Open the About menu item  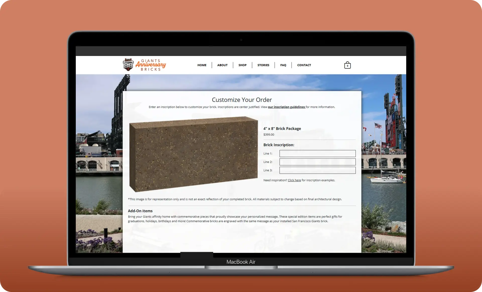(x=222, y=65)
